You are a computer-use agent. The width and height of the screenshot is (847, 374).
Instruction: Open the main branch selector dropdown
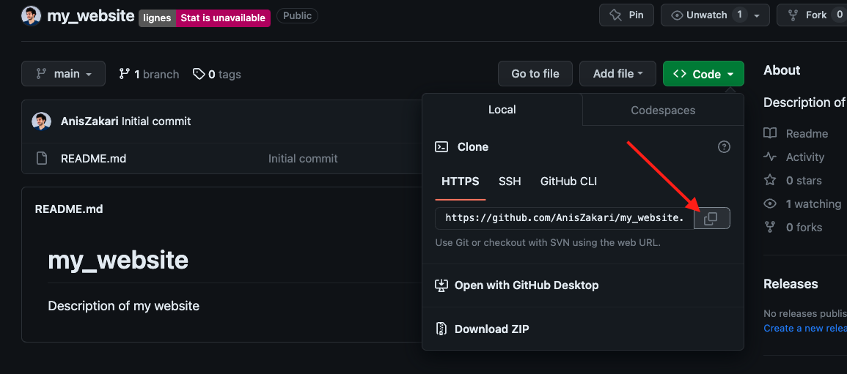click(63, 74)
